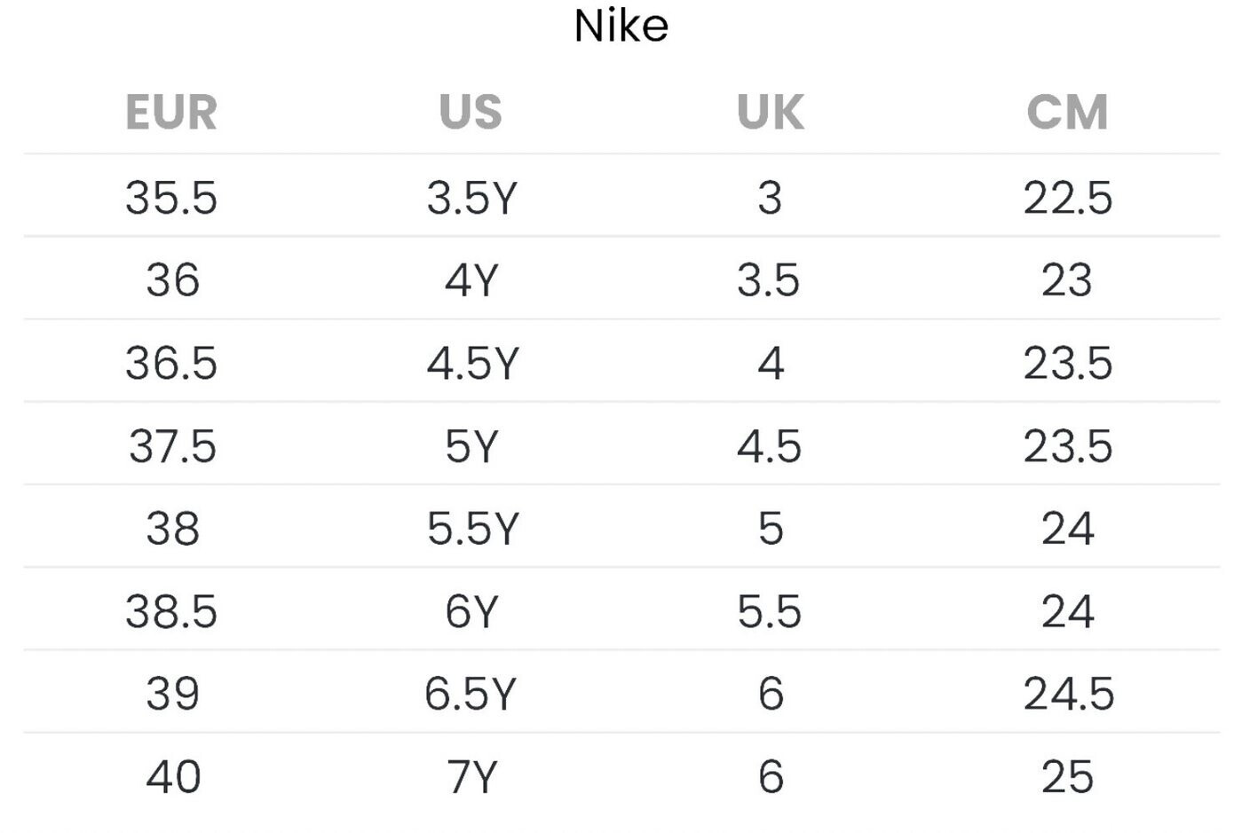Select EUR size 38 cell
The height and width of the screenshot is (833, 1234).
tap(172, 529)
